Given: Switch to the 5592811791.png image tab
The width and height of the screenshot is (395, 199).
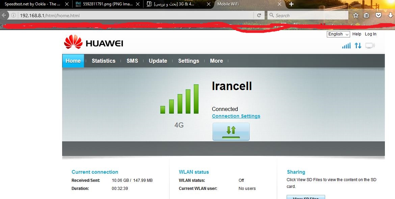Looking at the screenshot, I should point(108,4).
